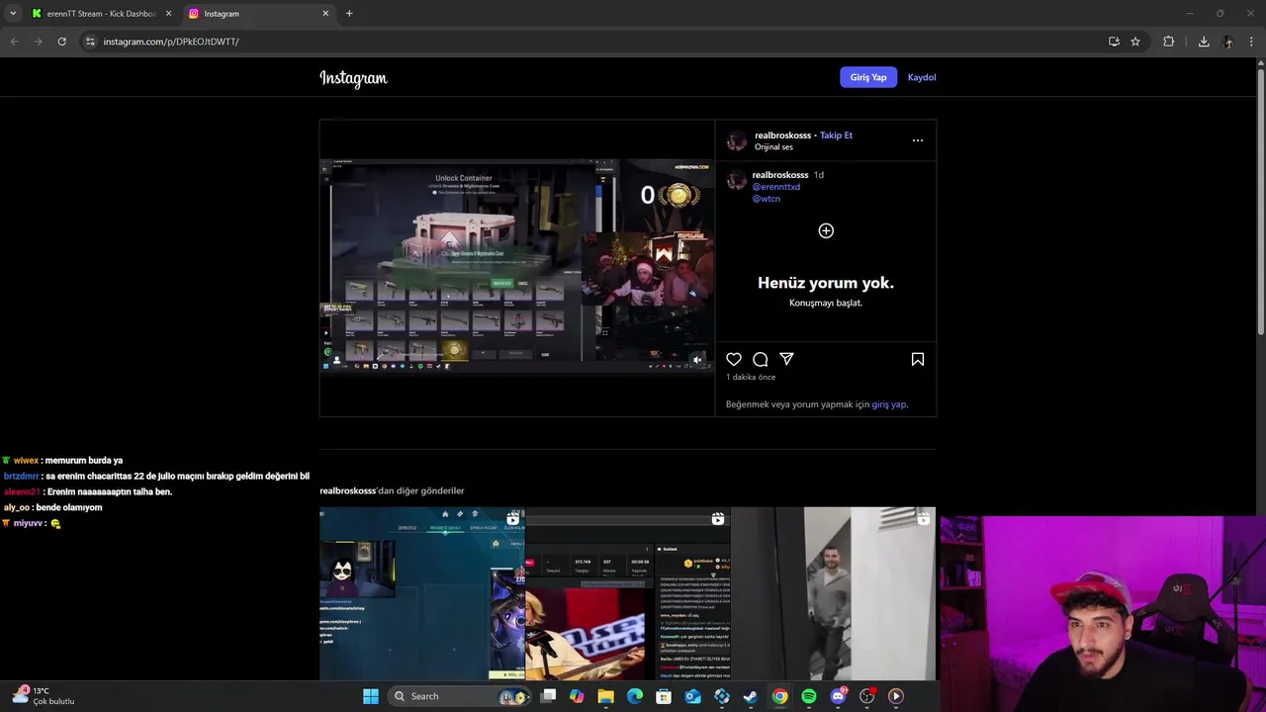This screenshot has height=712, width=1266.
Task: Open the first reel thumbnail with cartoon character
Action: tap(422, 593)
